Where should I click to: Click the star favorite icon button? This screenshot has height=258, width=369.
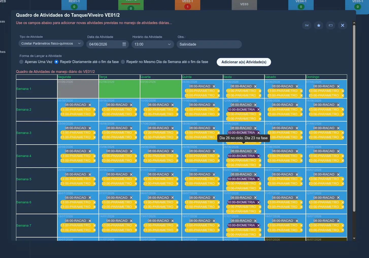[319, 25]
